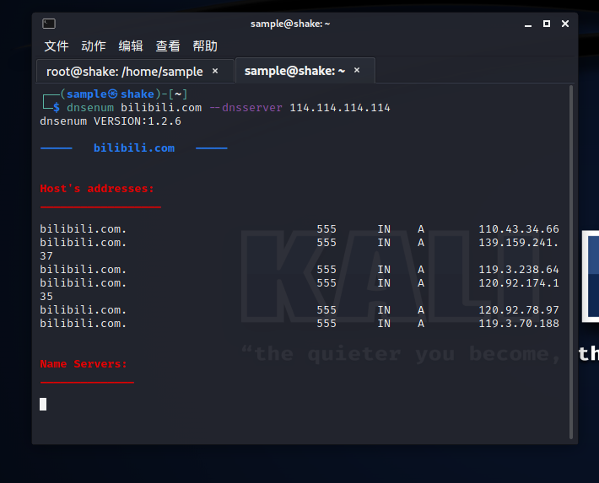The height and width of the screenshot is (483, 599).
Task: Click TTL 555 in the 110.43.34.66 row
Action: click(x=326, y=229)
